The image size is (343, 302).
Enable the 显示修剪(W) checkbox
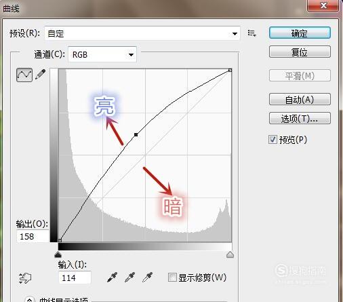[172, 278]
